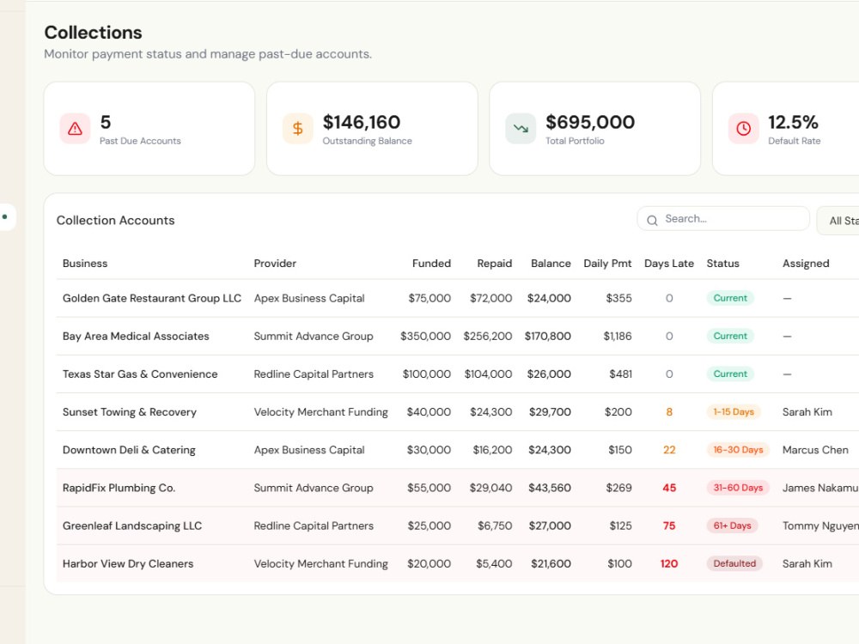The image size is (859, 644).
Task: Click the $350,000 funded amount
Action: pyautogui.click(x=425, y=337)
